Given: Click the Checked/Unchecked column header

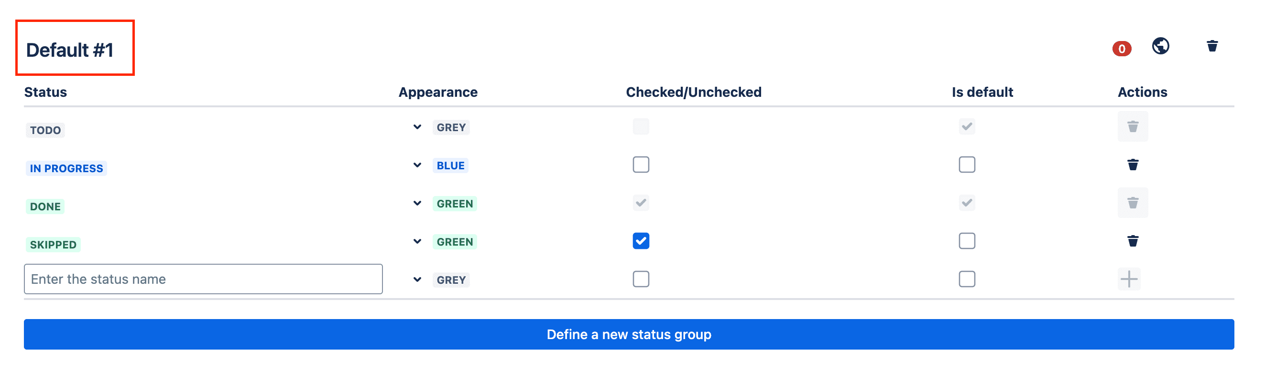Looking at the screenshot, I should 693,92.
